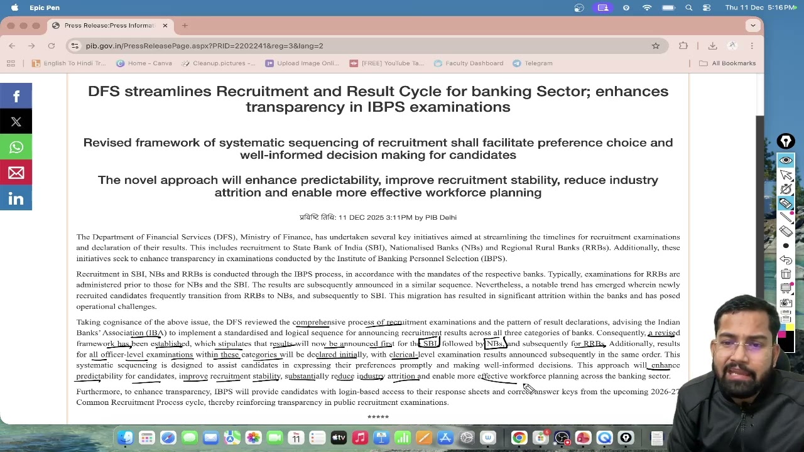Pick the yellow color swatch in Epic Pen
Image resolution: width=804 pixels, height=452 pixels.
(790, 327)
